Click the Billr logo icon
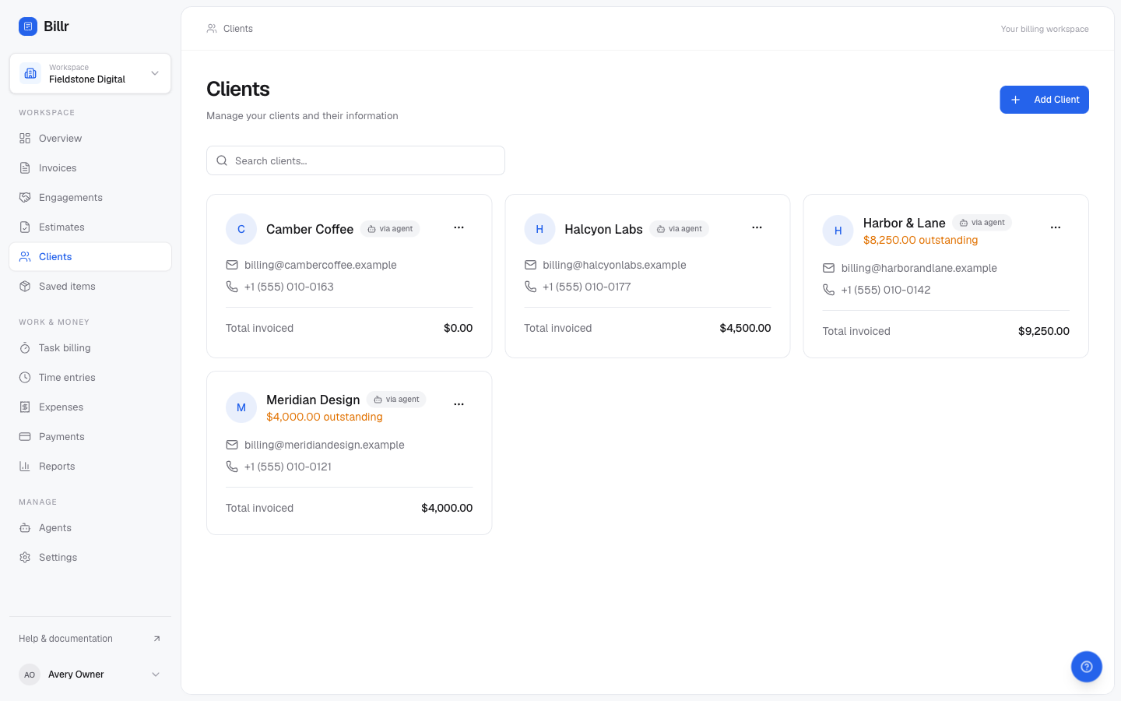The width and height of the screenshot is (1121, 701). pyautogui.click(x=28, y=26)
